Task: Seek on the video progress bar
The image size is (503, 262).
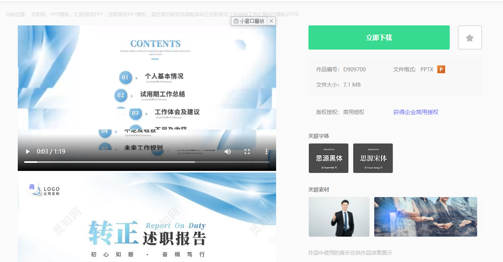Action: coord(147,162)
